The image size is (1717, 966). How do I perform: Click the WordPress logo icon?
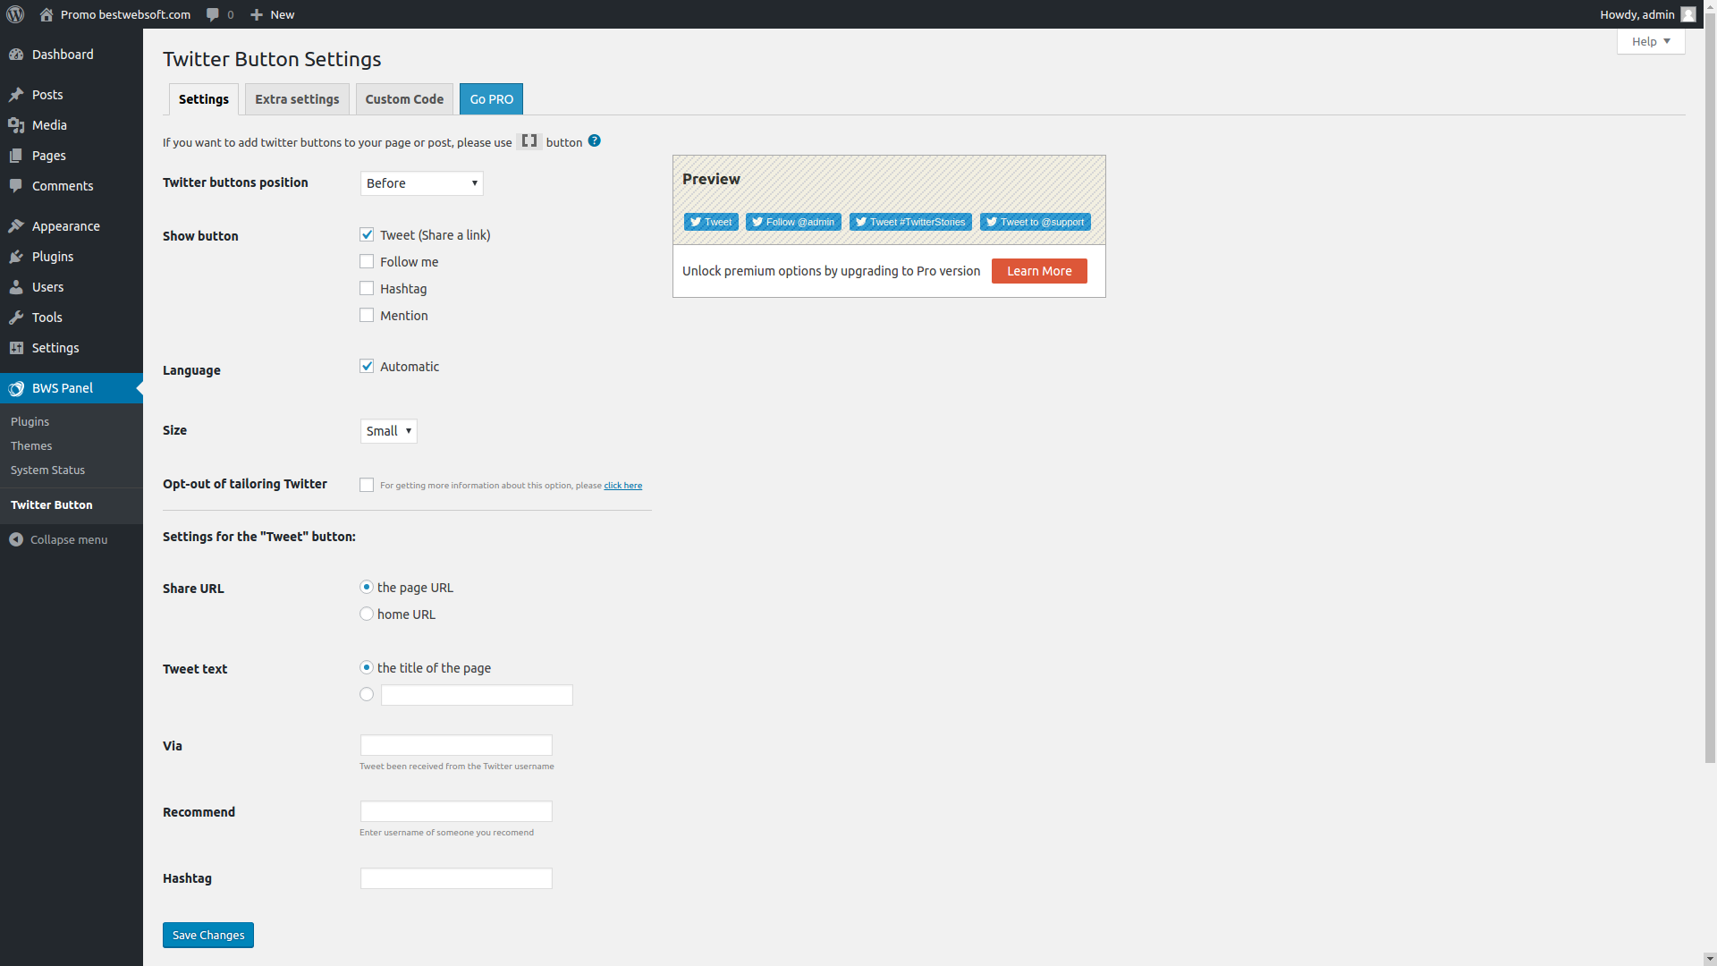pyautogui.click(x=15, y=14)
